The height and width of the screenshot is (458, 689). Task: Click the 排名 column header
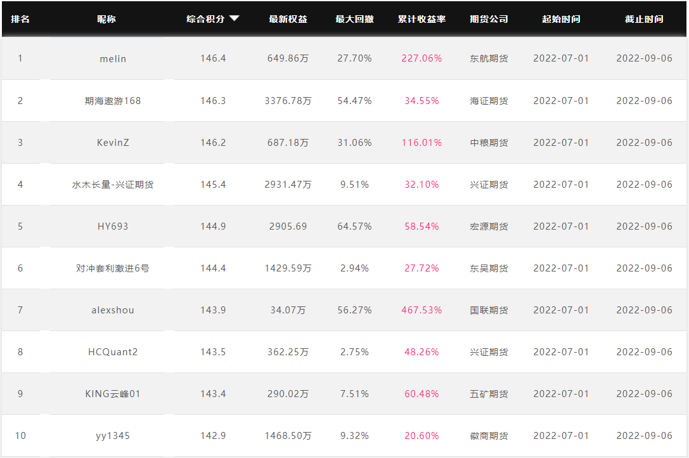tap(20, 19)
